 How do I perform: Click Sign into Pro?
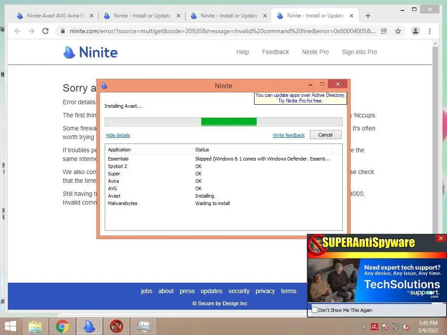[360, 52]
